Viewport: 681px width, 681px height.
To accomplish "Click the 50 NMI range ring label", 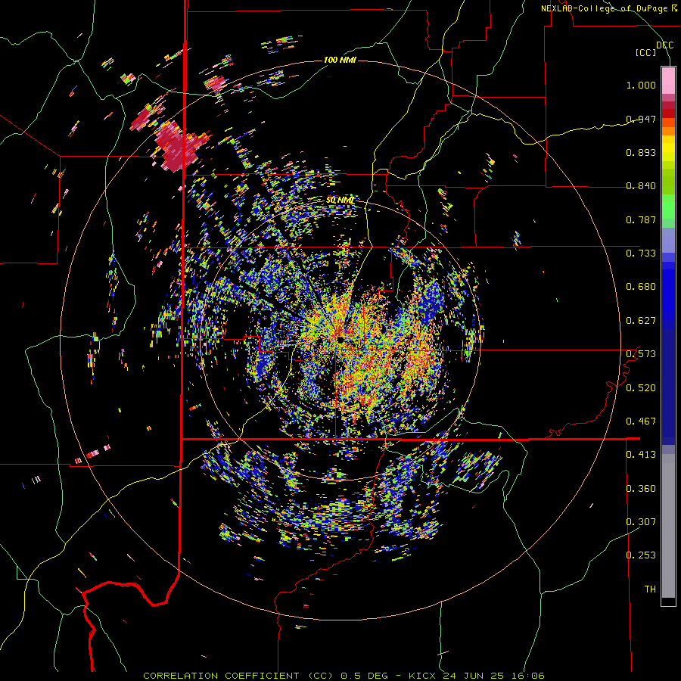I will pos(340,201).
